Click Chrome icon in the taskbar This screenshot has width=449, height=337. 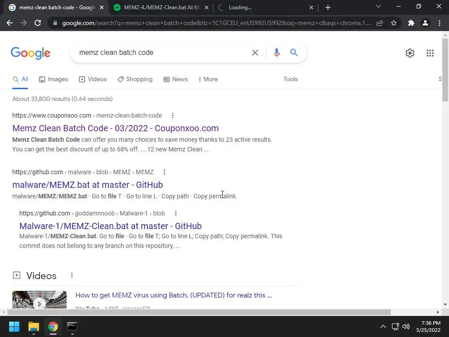point(53,326)
